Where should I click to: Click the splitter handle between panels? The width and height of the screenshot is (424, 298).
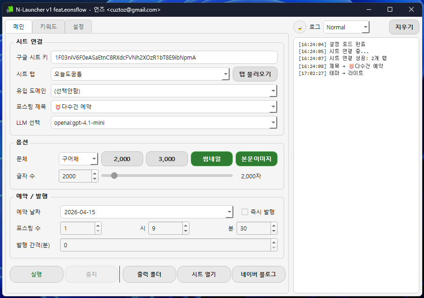point(291,157)
